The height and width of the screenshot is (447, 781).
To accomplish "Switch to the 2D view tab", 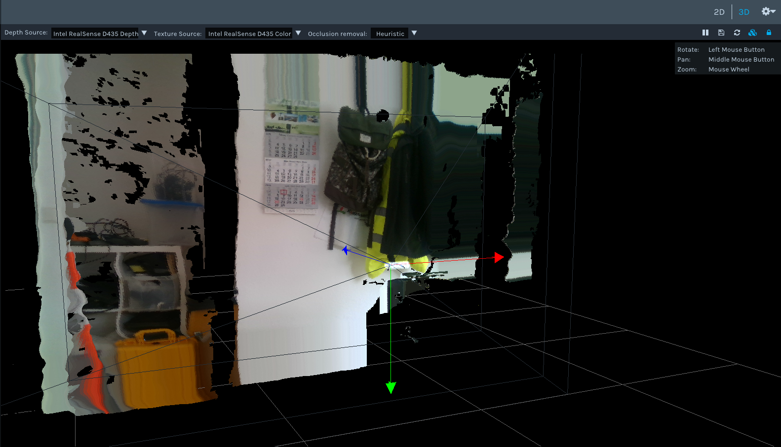I will point(719,12).
